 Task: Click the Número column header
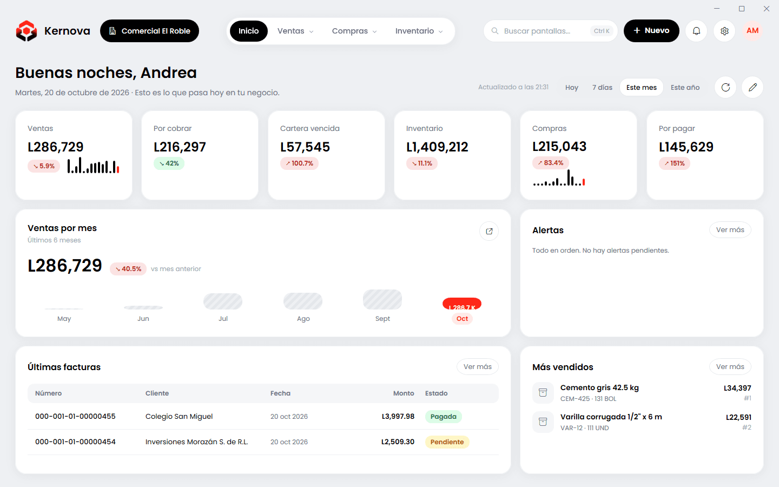pos(49,393)
